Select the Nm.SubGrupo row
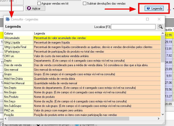This screenshot has height=126, width=174. 82,106
